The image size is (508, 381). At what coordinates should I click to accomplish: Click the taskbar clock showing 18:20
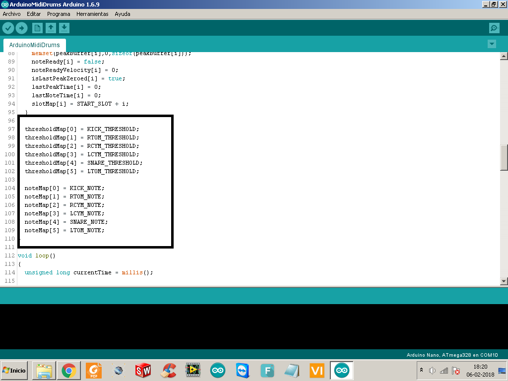pos(480,367)
